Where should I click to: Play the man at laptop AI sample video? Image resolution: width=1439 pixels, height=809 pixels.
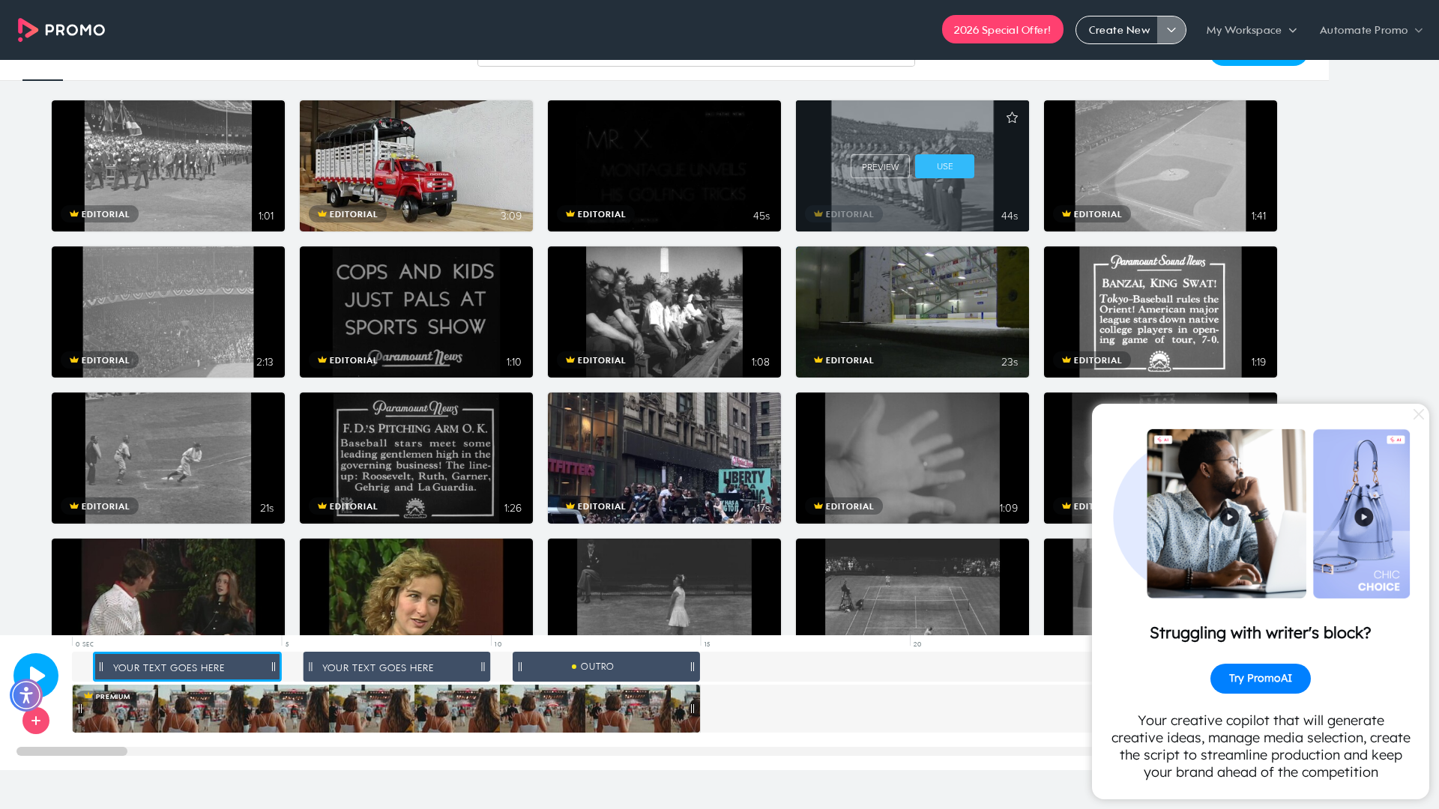click(x=1229, y=517)
